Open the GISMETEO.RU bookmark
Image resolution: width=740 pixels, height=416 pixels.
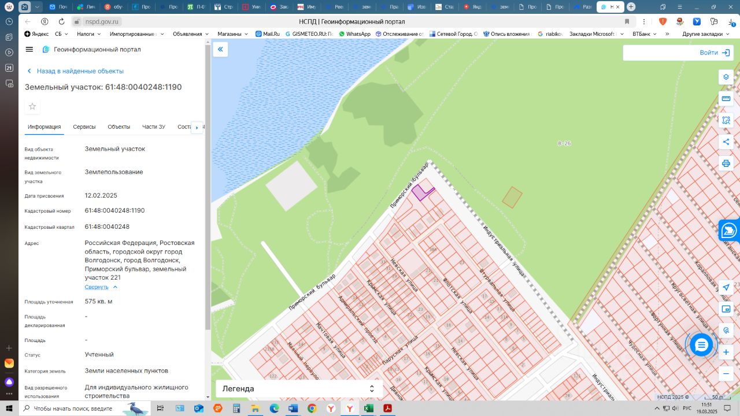[x=309, y=34]
